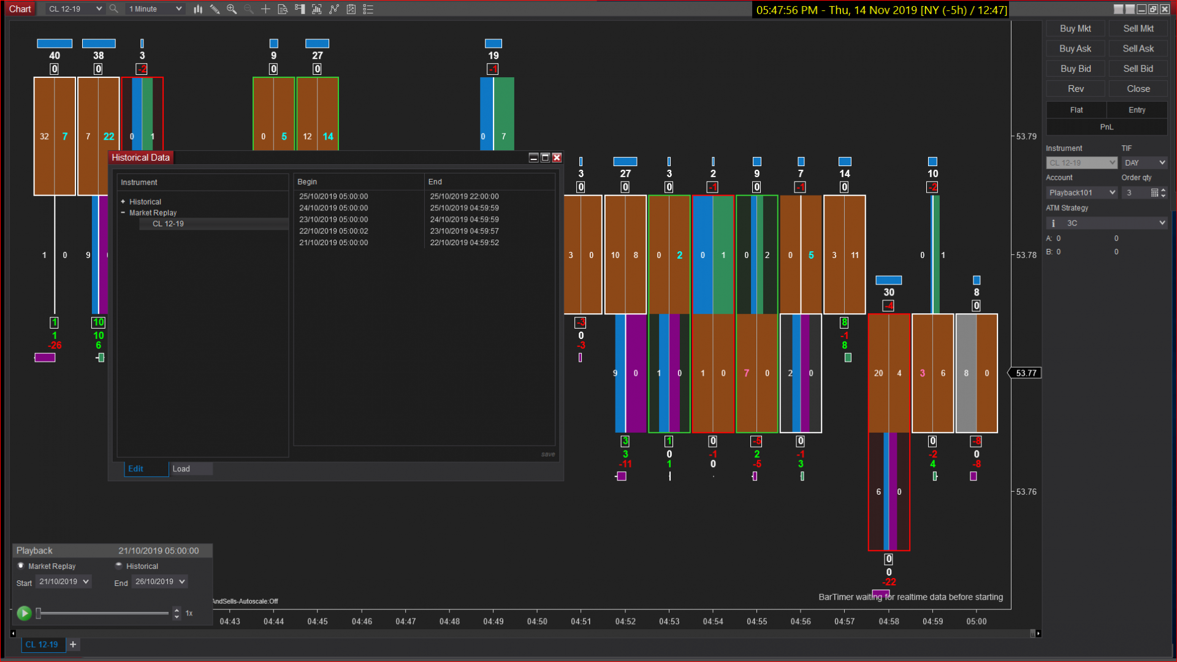Open the TIF DAY dropdown
Image resolution: width=1177 pixels, height=662 pixels.
pyautogui.click(x=1144, y=162)
